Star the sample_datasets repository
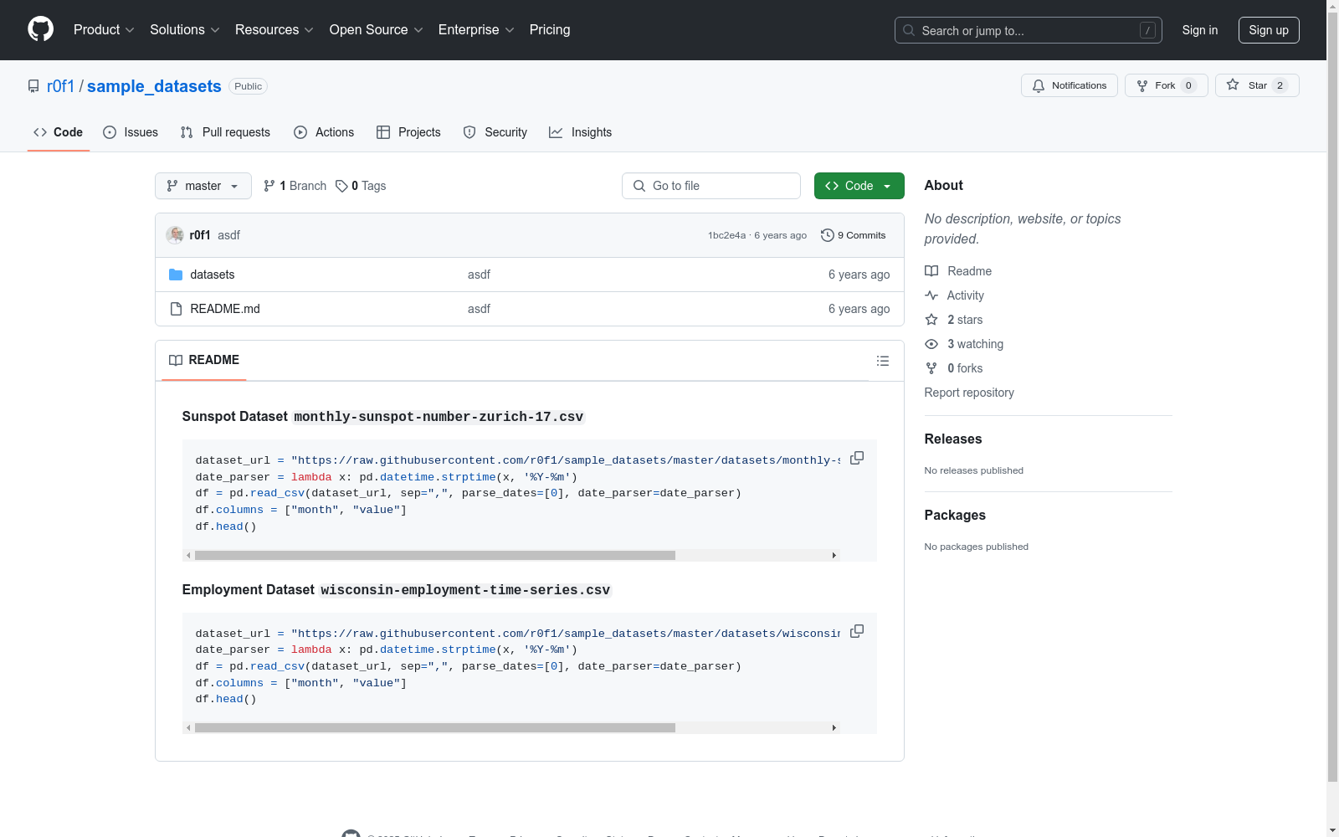The width and height of the screenshot is (1339, 837). click(1257, 85)
